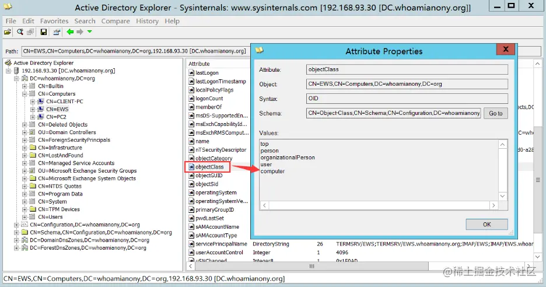Open the history dropdown green triangle
Viewport: 546px width, 287px height.
pos(89,32)
